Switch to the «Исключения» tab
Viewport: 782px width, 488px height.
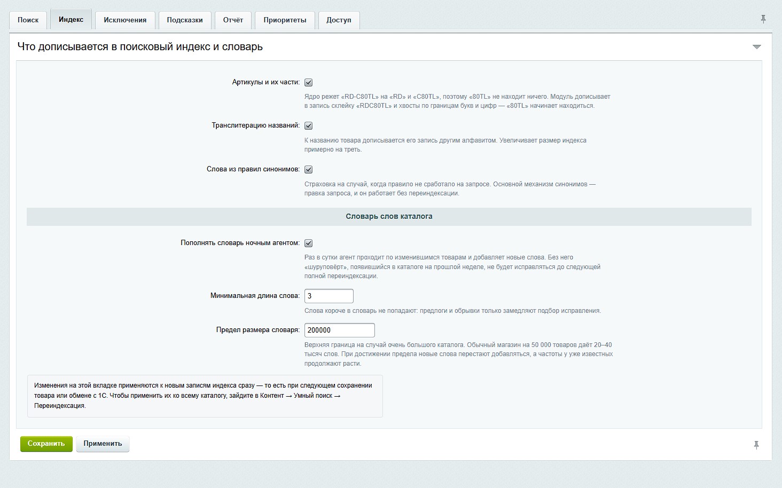(x=125, y=20)
